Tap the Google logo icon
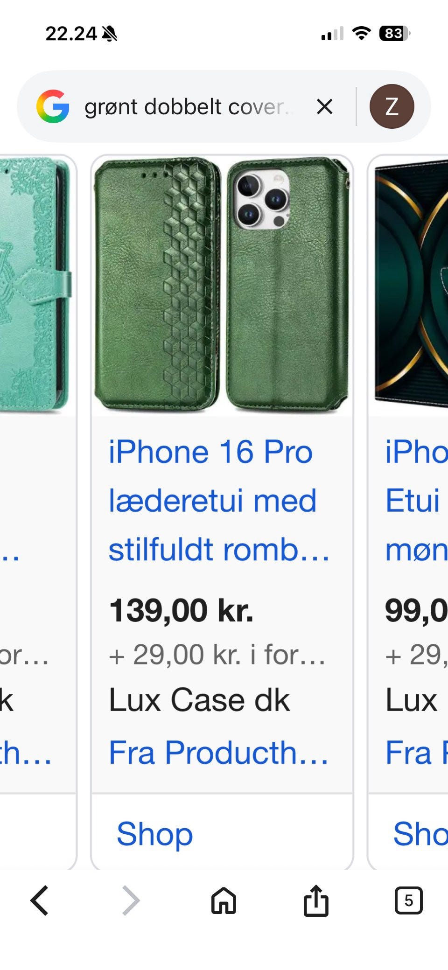This screenshot has height=970, width=448. point(53,106)
